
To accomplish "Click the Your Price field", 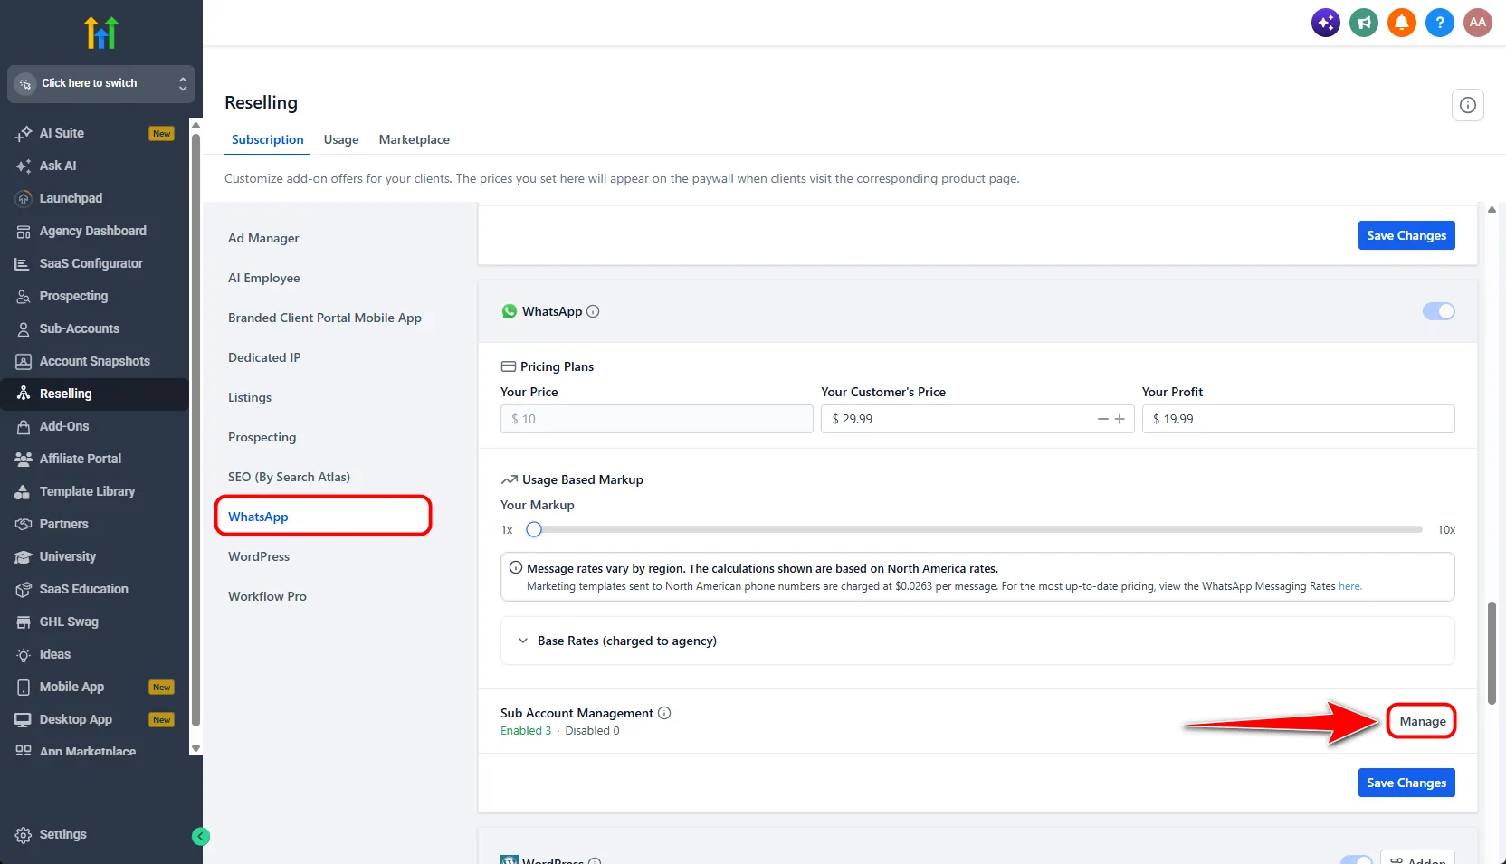I will [x=656, y=419].
